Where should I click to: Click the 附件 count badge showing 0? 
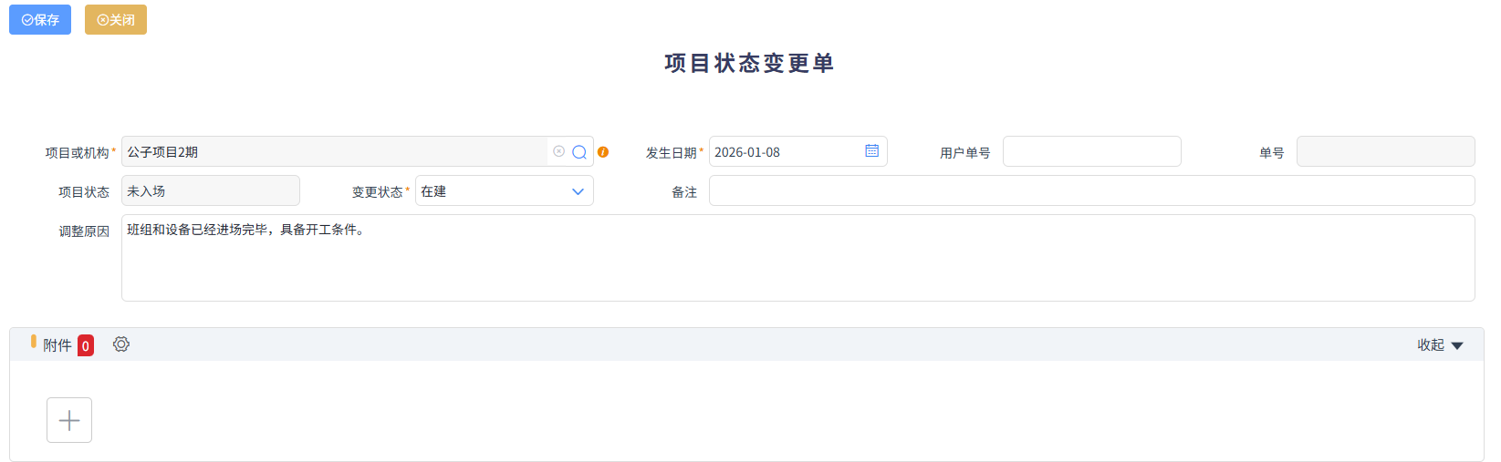click(86, 345)
